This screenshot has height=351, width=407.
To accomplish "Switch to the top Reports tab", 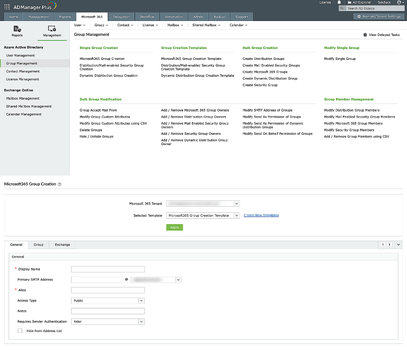I will coord(65,17).
